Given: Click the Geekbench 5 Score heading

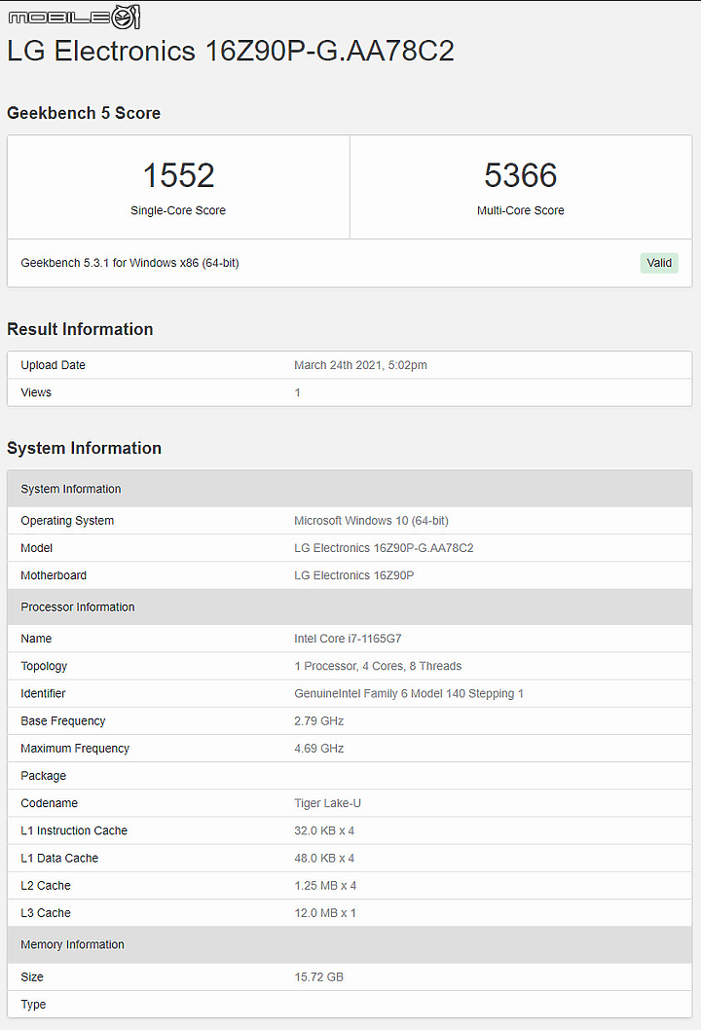Looking at the screenshot, I should (x=84, y=113).
